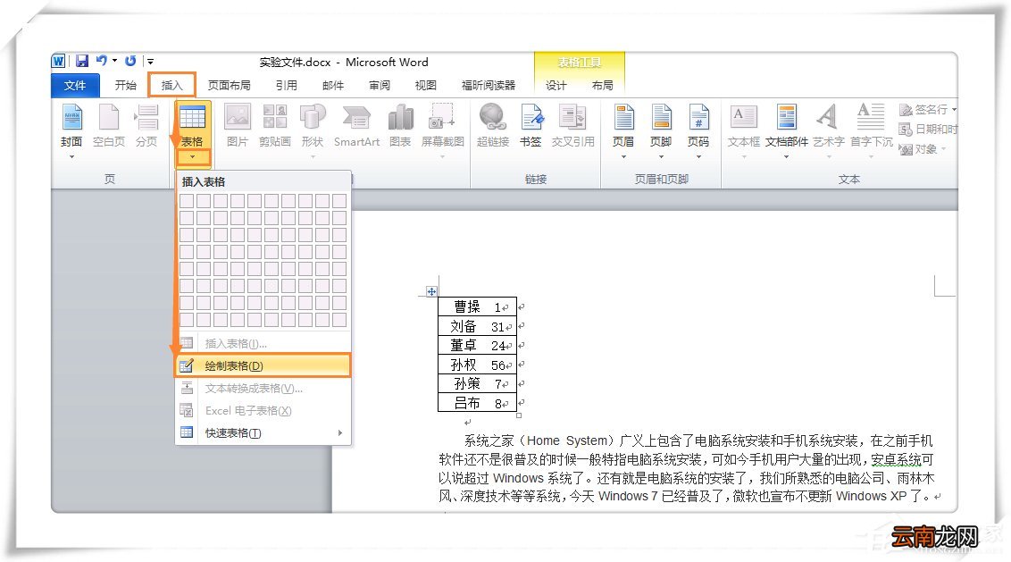Viewport: 1011px width, 562px height.
Task: Click the 页眉 header icon
Action: point(623,117)
